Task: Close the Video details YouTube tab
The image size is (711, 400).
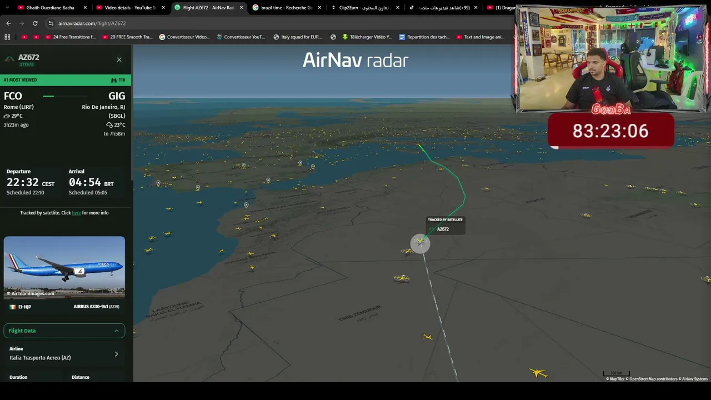Action: point(163,8)
